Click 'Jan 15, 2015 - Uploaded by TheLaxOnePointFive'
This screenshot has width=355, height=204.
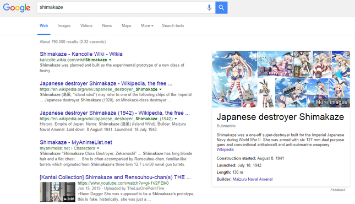(121, 189)
